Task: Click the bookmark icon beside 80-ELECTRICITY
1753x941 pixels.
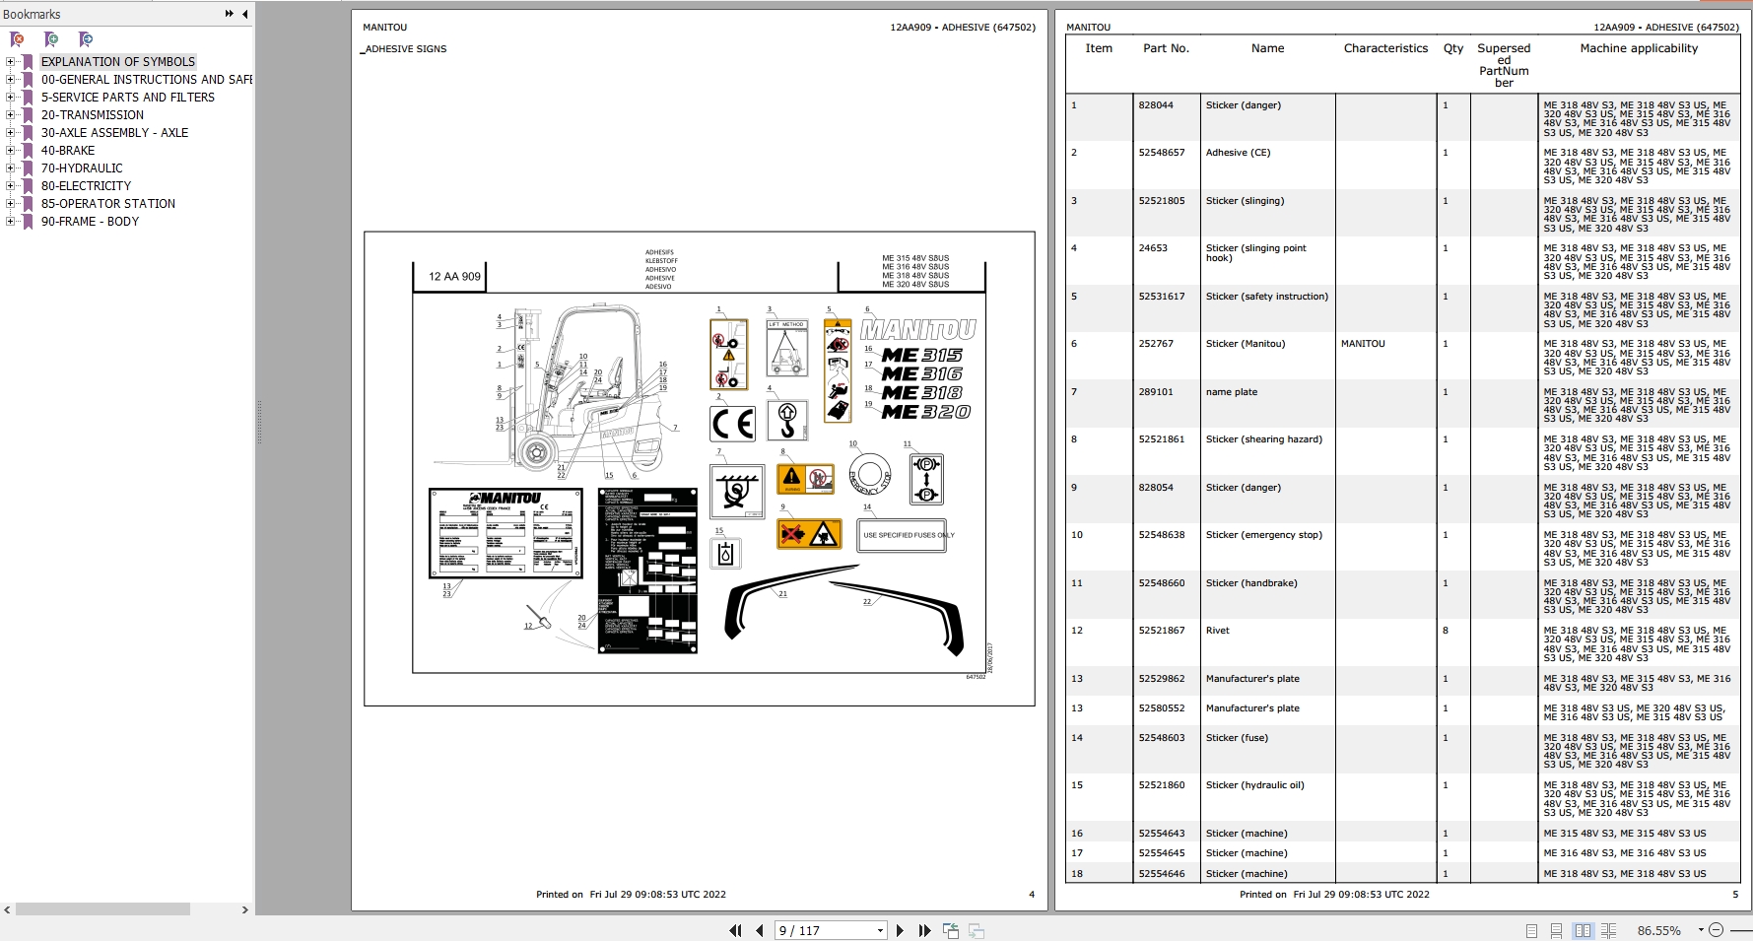Action: point(28,186)
